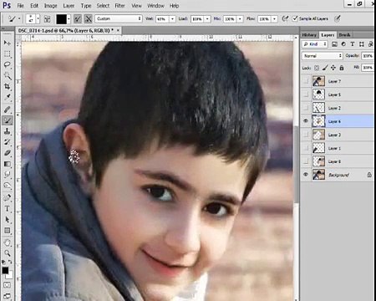
Task: Filter layers by type layers icon
Action: (x=353, y=44)
